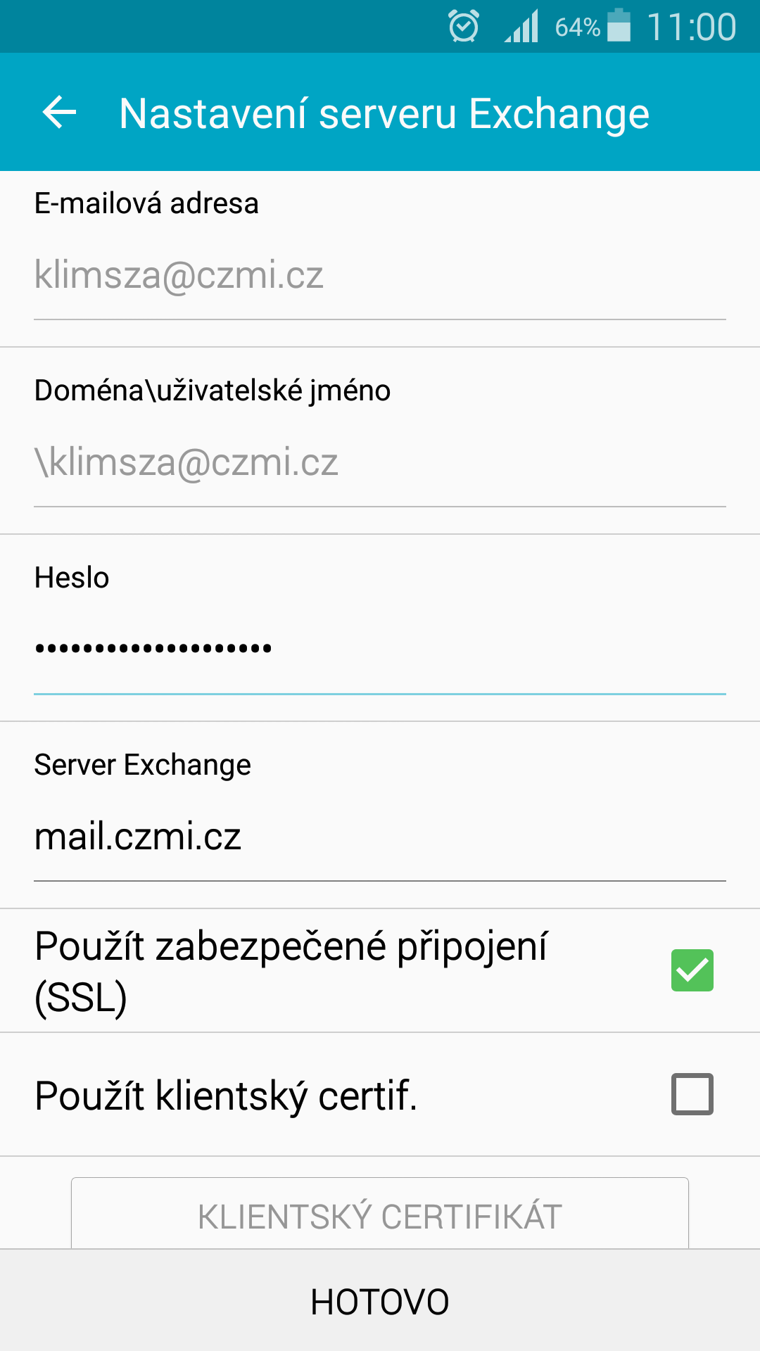Tap the Server Exchange label
760x1351 pixels.
(x=143, y=766)
